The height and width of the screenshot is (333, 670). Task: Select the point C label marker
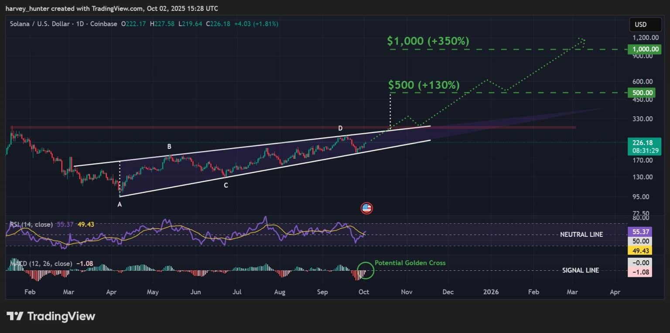[x=226, y=185]
